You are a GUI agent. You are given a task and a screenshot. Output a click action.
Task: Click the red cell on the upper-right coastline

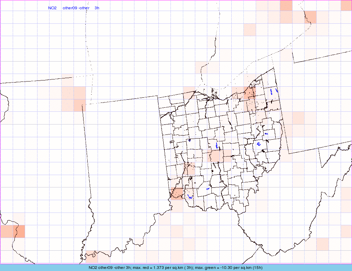[310, 17]
